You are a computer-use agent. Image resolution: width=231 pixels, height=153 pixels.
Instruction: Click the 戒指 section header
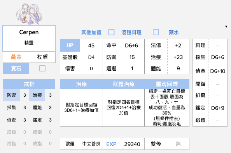(29, 84)
